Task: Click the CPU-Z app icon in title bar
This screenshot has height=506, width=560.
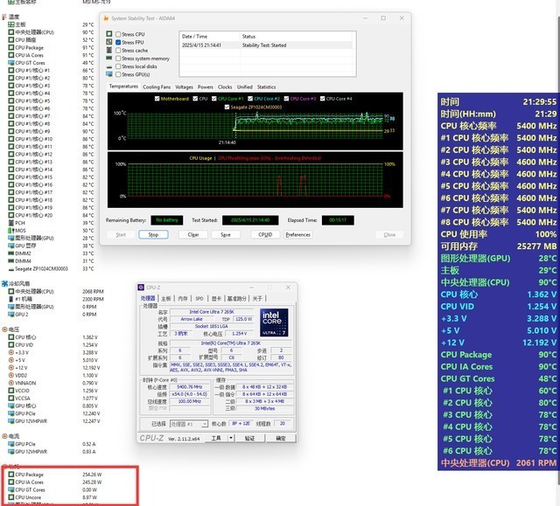Action: pos(142,287)
